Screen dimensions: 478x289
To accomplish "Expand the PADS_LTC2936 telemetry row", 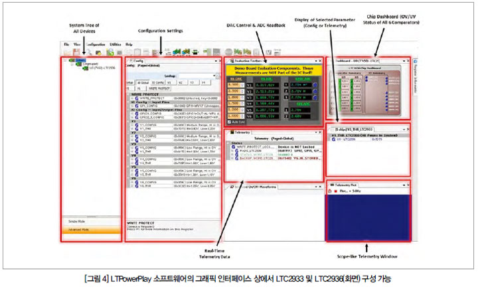I will point(232,151).
